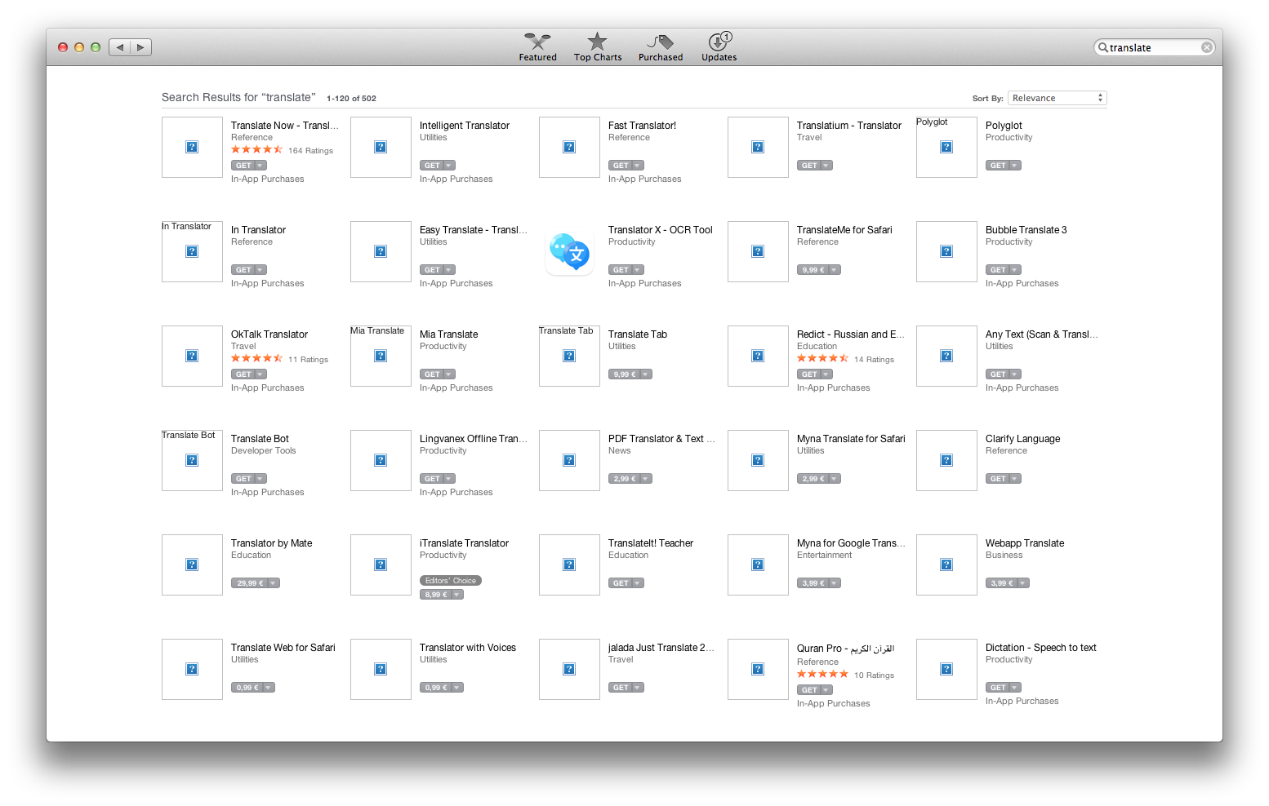This screenshot has height=806, width=1269.
Task: Open TranslateIt! Teacher app icon
Action: pyautogui.click(x=569, y=565)
